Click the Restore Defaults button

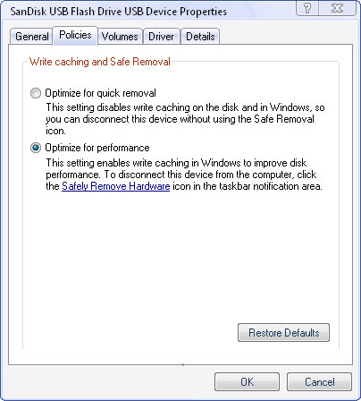point(283,332)
